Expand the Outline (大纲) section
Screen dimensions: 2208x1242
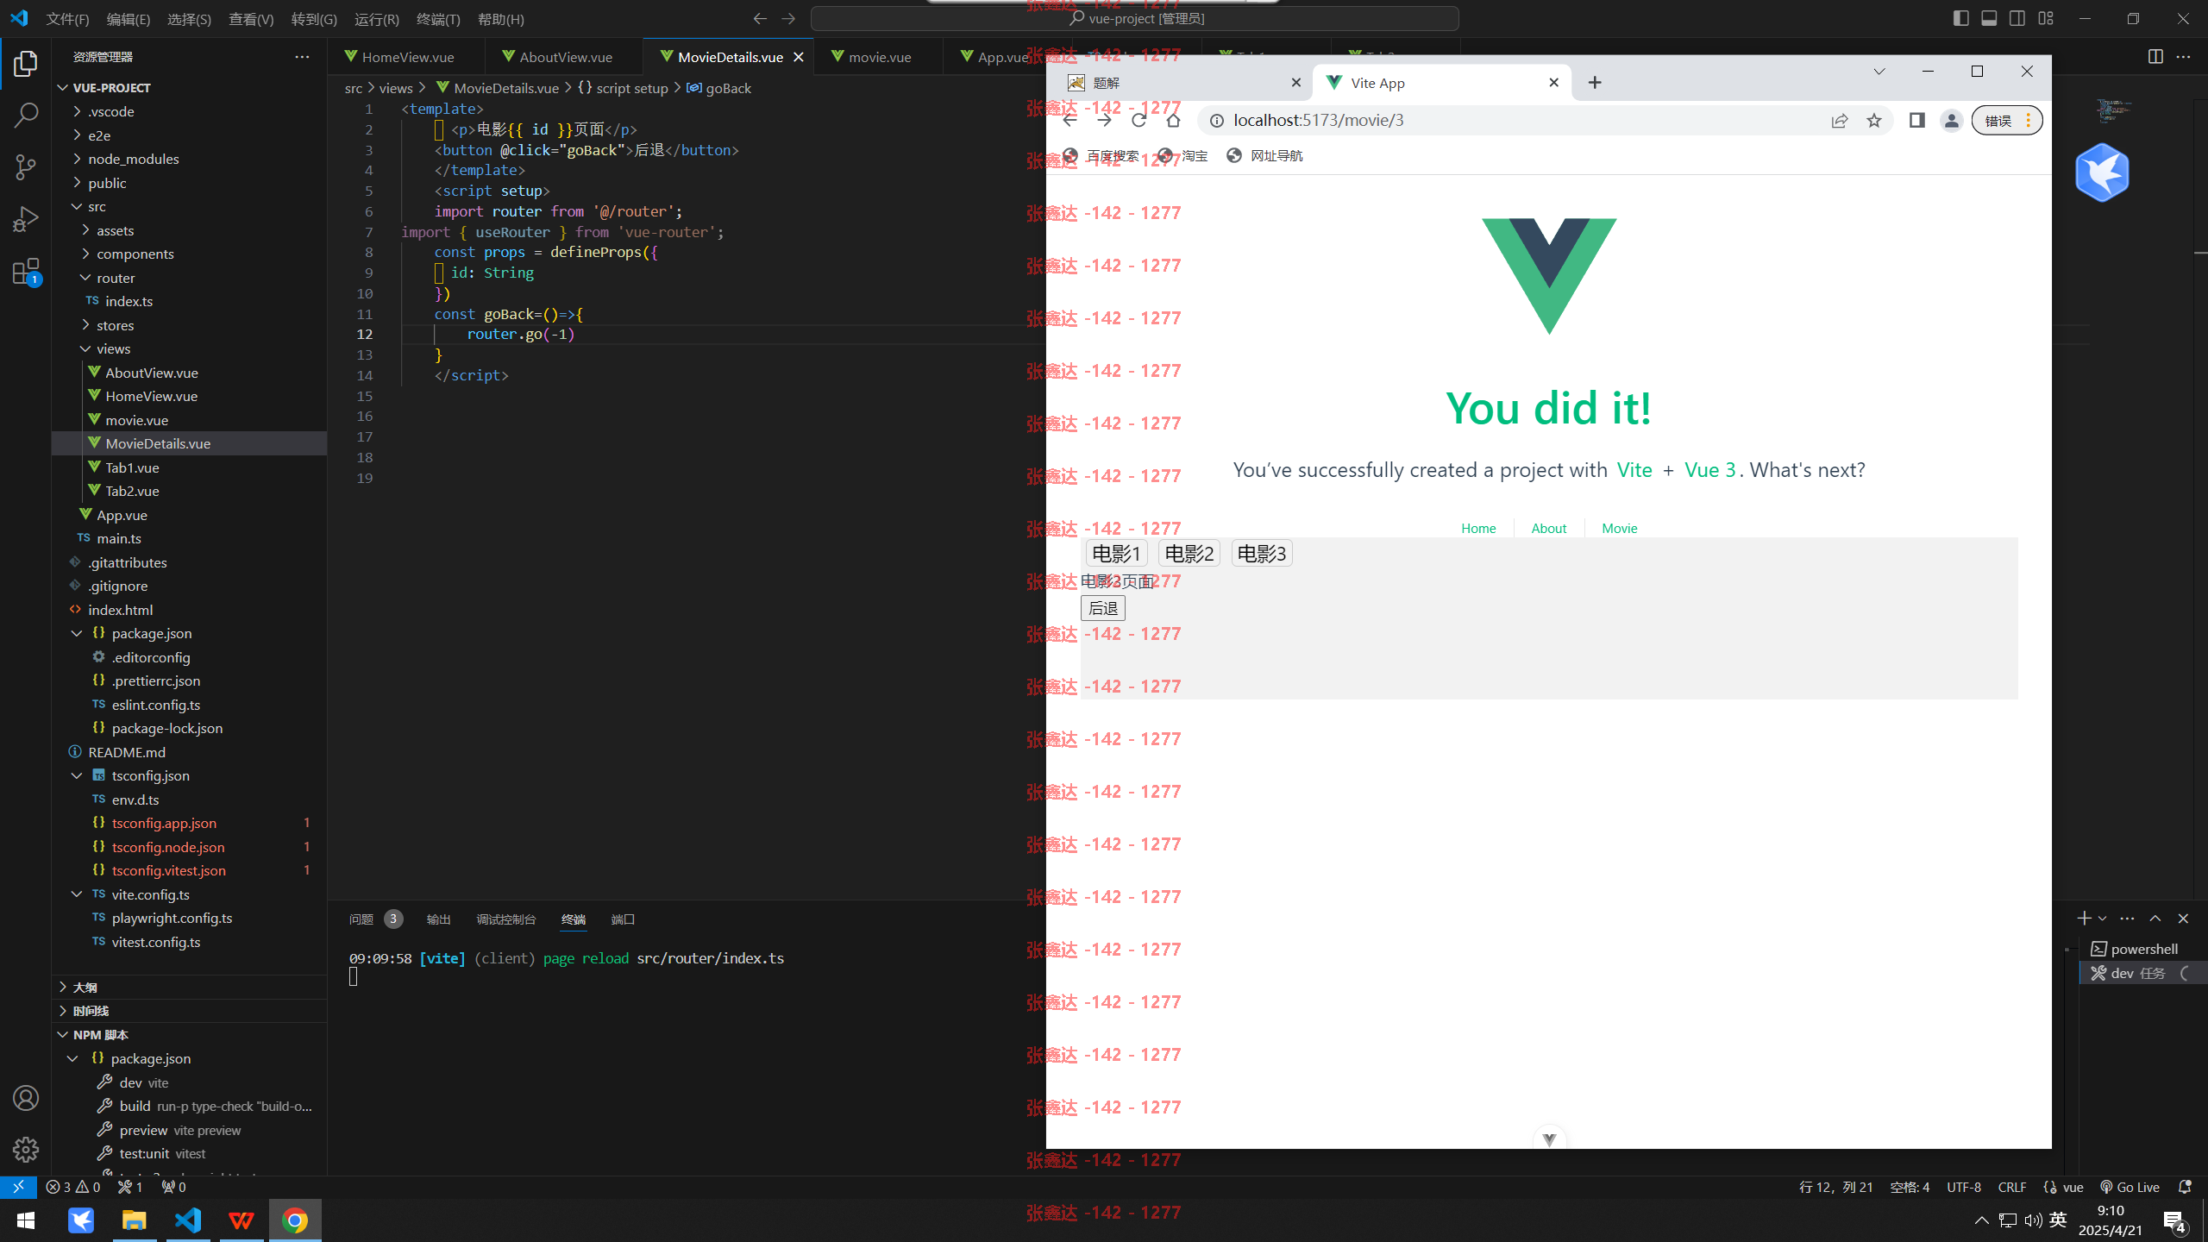coord(190,987)
